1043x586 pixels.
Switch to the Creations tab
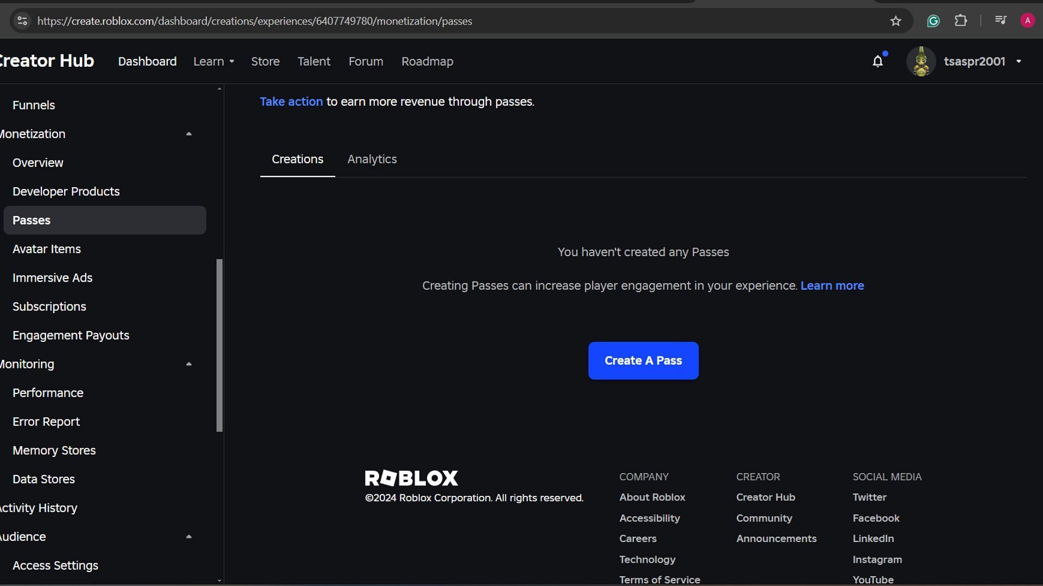coord(297,159)
